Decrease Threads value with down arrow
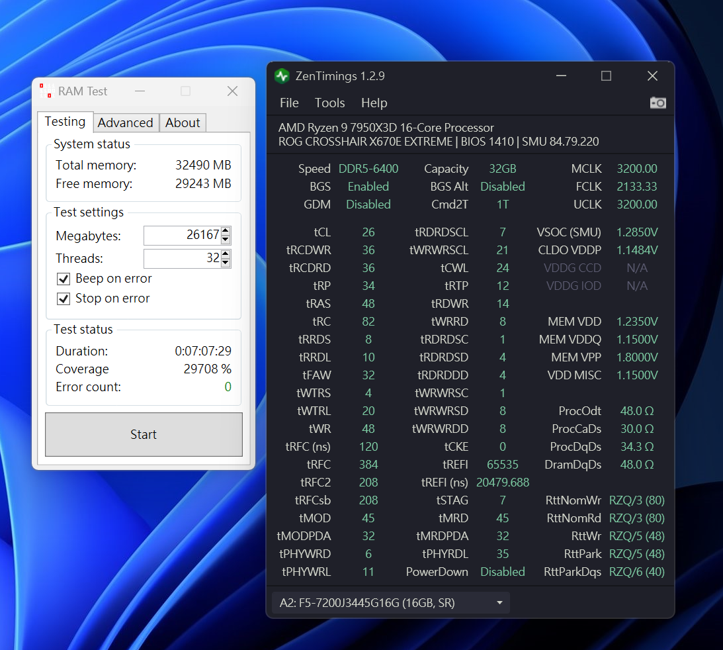Image resolution: width=723 pixels, height=650 pixels. point(226,263)
